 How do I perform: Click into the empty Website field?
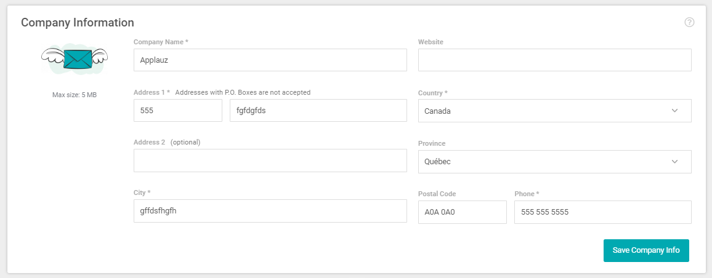[554, 60]
